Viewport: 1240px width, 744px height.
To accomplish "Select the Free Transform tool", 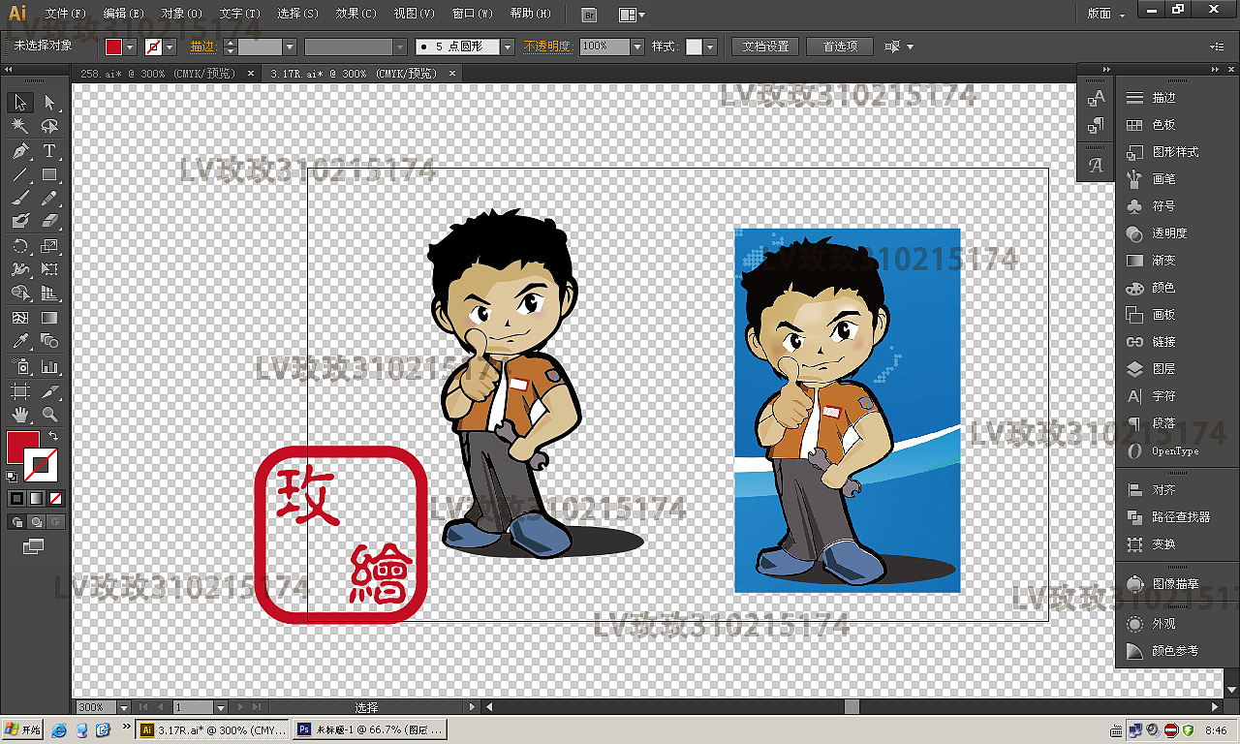I will pyautogui.click(x=49, y=269).
